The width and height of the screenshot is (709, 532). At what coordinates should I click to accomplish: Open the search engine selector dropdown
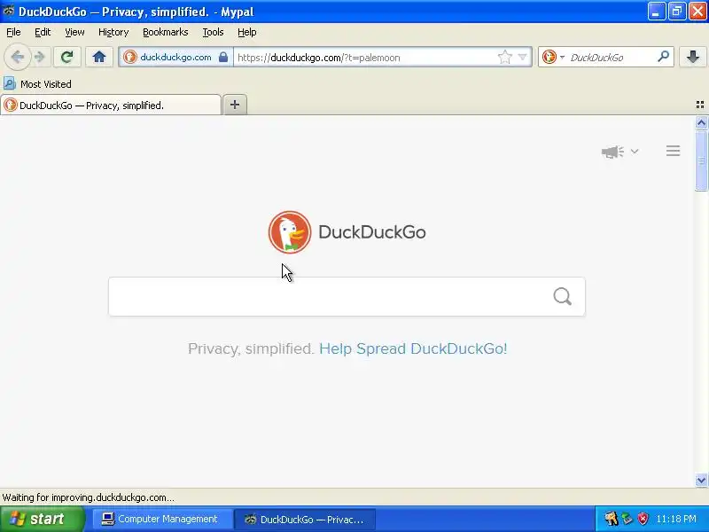pyautogui.click(x=554, y=57)
